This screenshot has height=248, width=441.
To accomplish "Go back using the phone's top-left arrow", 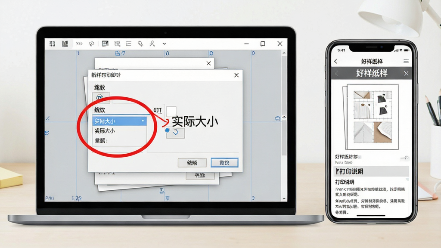I will coord(335,61).
